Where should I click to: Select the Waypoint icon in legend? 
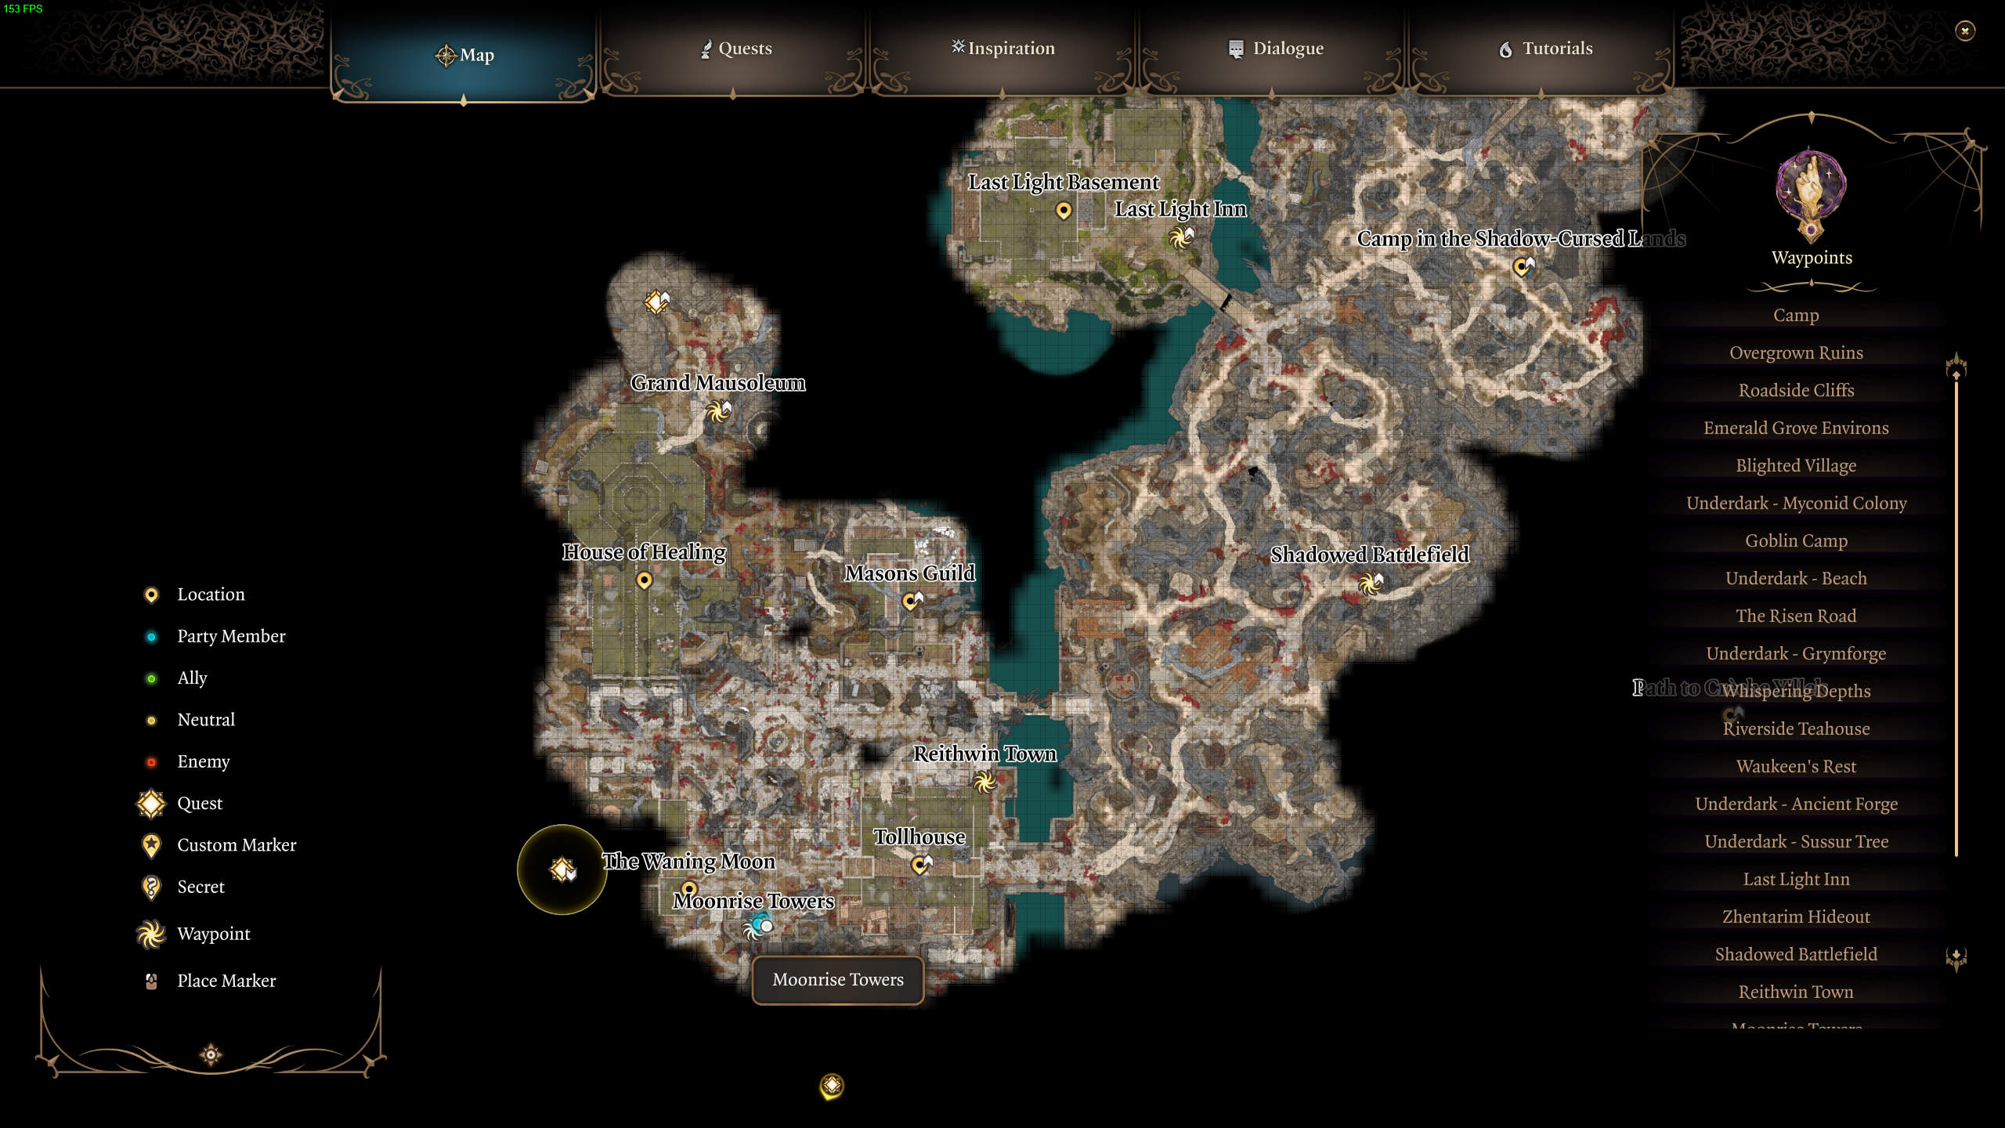point(151,934)
